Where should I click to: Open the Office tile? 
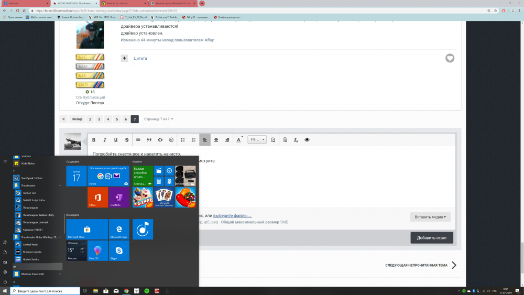pos(97,197)
